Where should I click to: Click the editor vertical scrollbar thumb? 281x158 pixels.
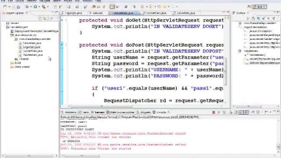pos(225,71)
